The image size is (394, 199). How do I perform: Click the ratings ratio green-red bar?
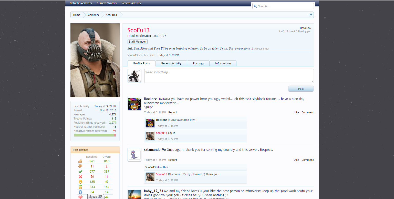[x=95, y=135]
